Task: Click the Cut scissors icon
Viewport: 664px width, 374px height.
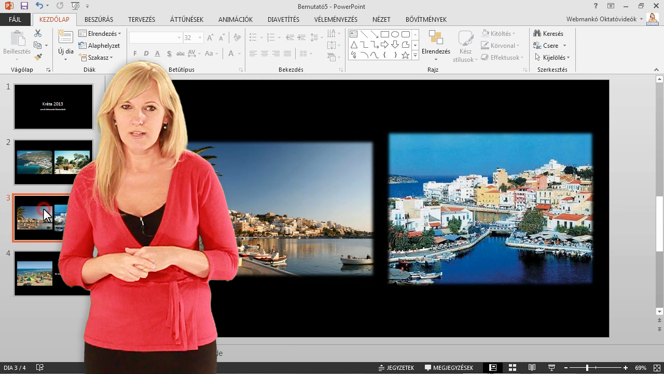Action: 38,33
